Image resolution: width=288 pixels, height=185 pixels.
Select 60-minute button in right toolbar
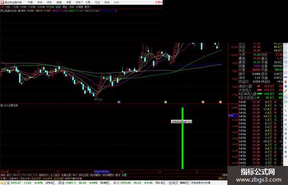[x=286, y=125]
